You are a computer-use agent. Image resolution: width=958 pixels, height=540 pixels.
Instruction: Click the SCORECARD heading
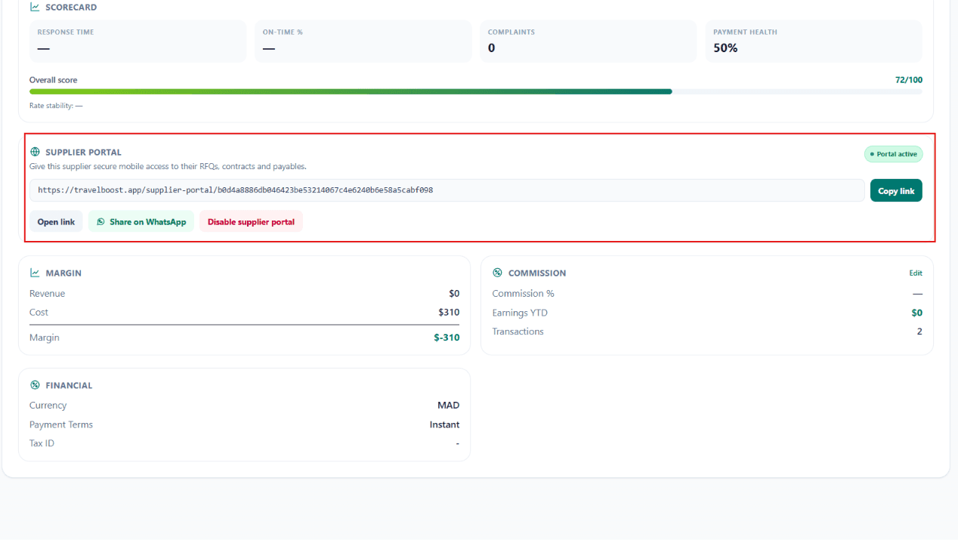(71, 7)
